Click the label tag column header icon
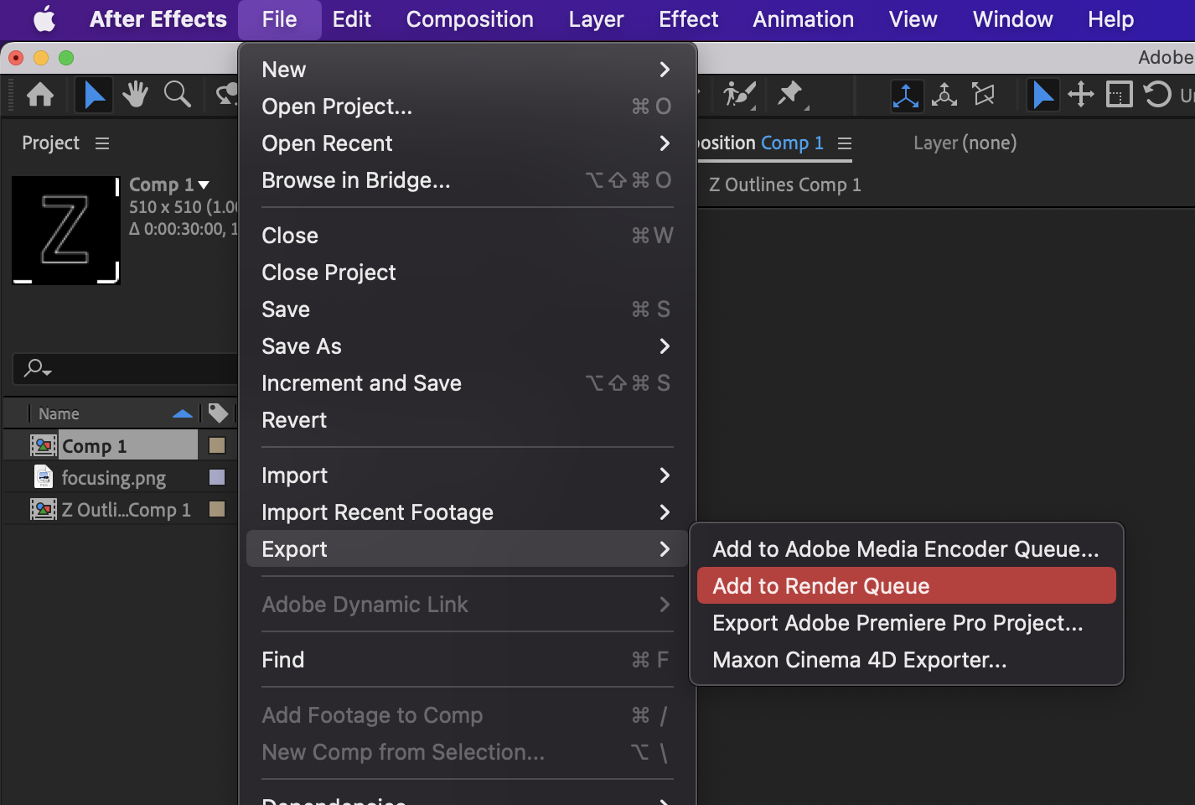The height and width of the screenshot is (805, 1195). [x=218, y=413]
